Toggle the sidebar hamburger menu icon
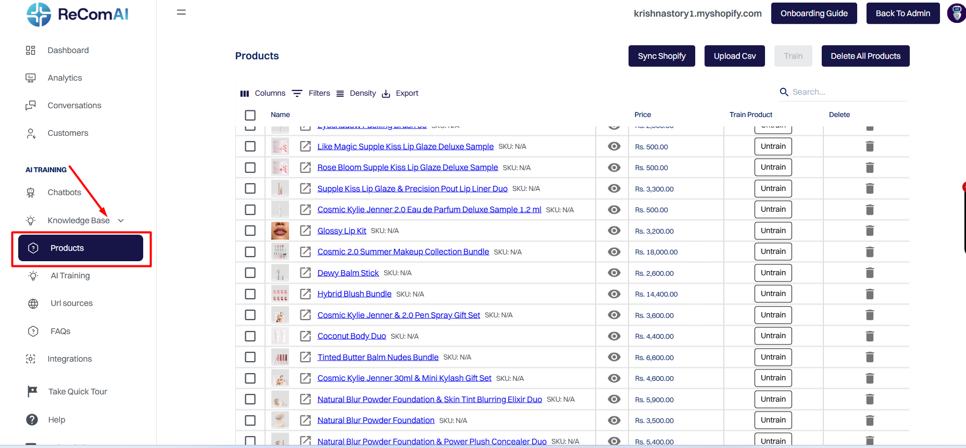The width and height of the screenshot is (966, 448). (x=181, y=12)
